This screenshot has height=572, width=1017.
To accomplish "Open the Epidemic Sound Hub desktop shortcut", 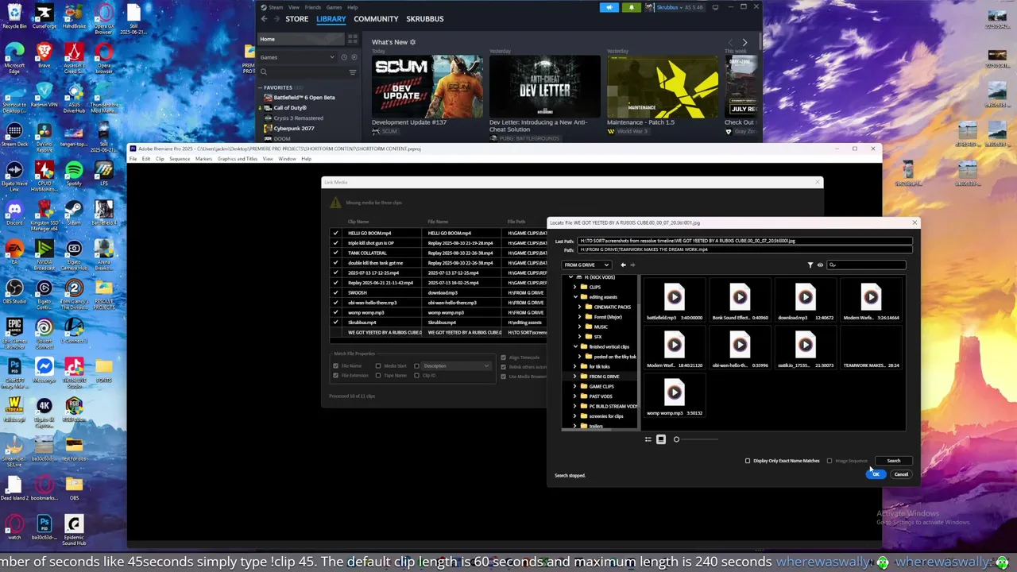I will coord(74,528).
